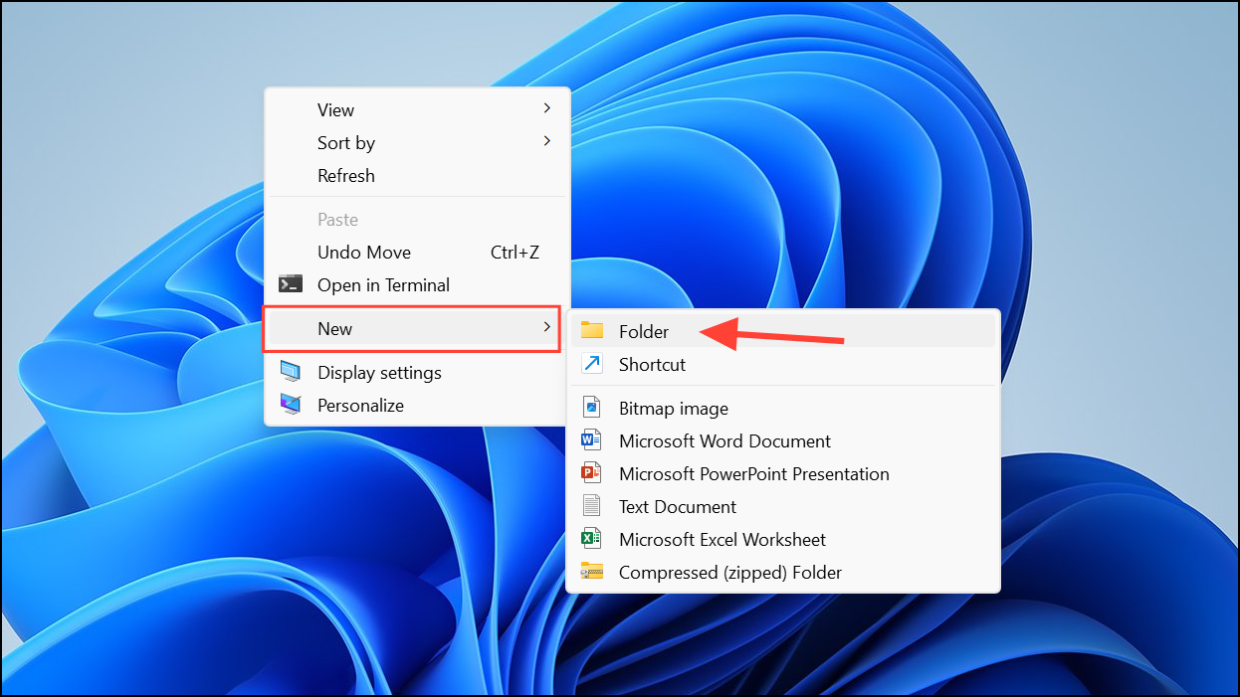Click the Display settings monitor icon
Viewport: 1240px width, 697px height.
[291, 372]
